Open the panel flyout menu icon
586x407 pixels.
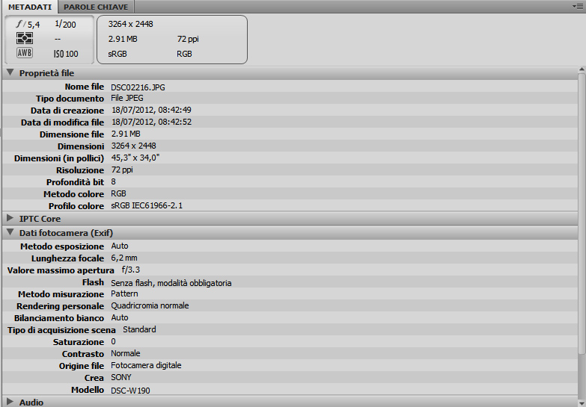tap(578, 6)
